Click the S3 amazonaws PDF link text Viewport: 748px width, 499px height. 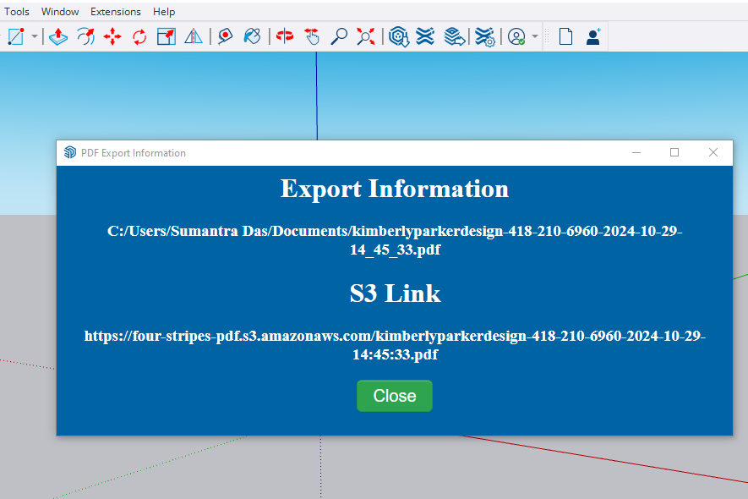pos(395,345)
